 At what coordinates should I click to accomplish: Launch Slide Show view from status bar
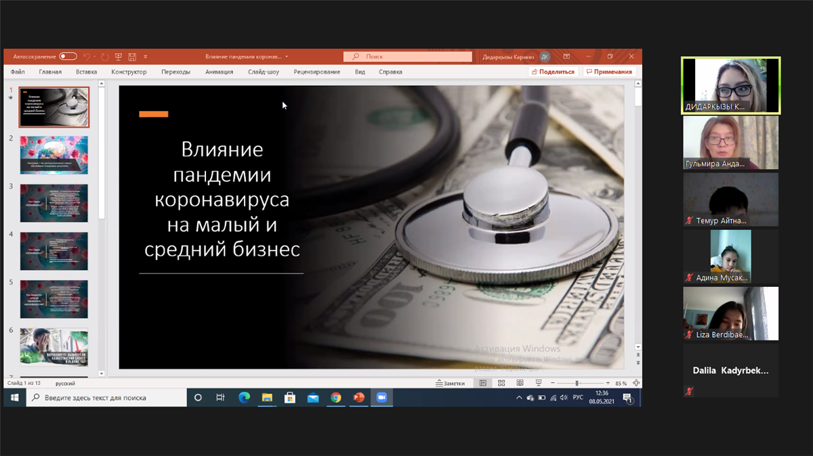pyautogui.click(x=539, y=383)
